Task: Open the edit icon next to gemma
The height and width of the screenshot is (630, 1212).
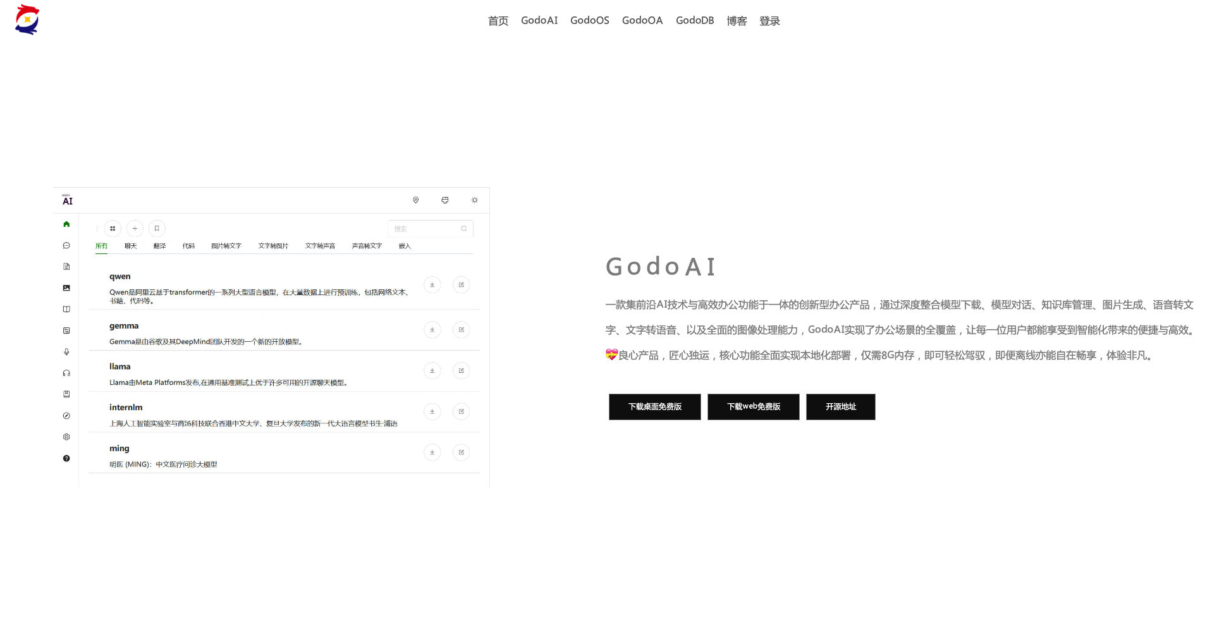Action: (x=461, y=329)
